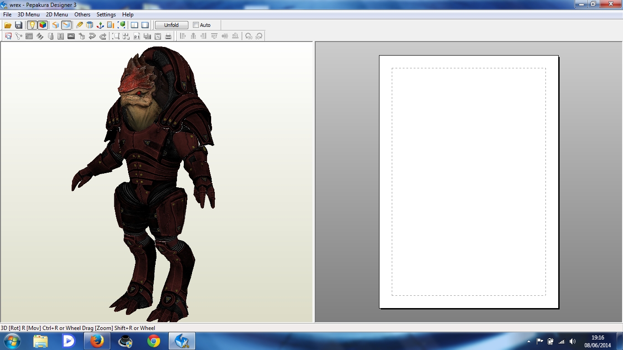The image size is (623, 350).
Task: Click the align vertical center icon
Action: (225, 36)
